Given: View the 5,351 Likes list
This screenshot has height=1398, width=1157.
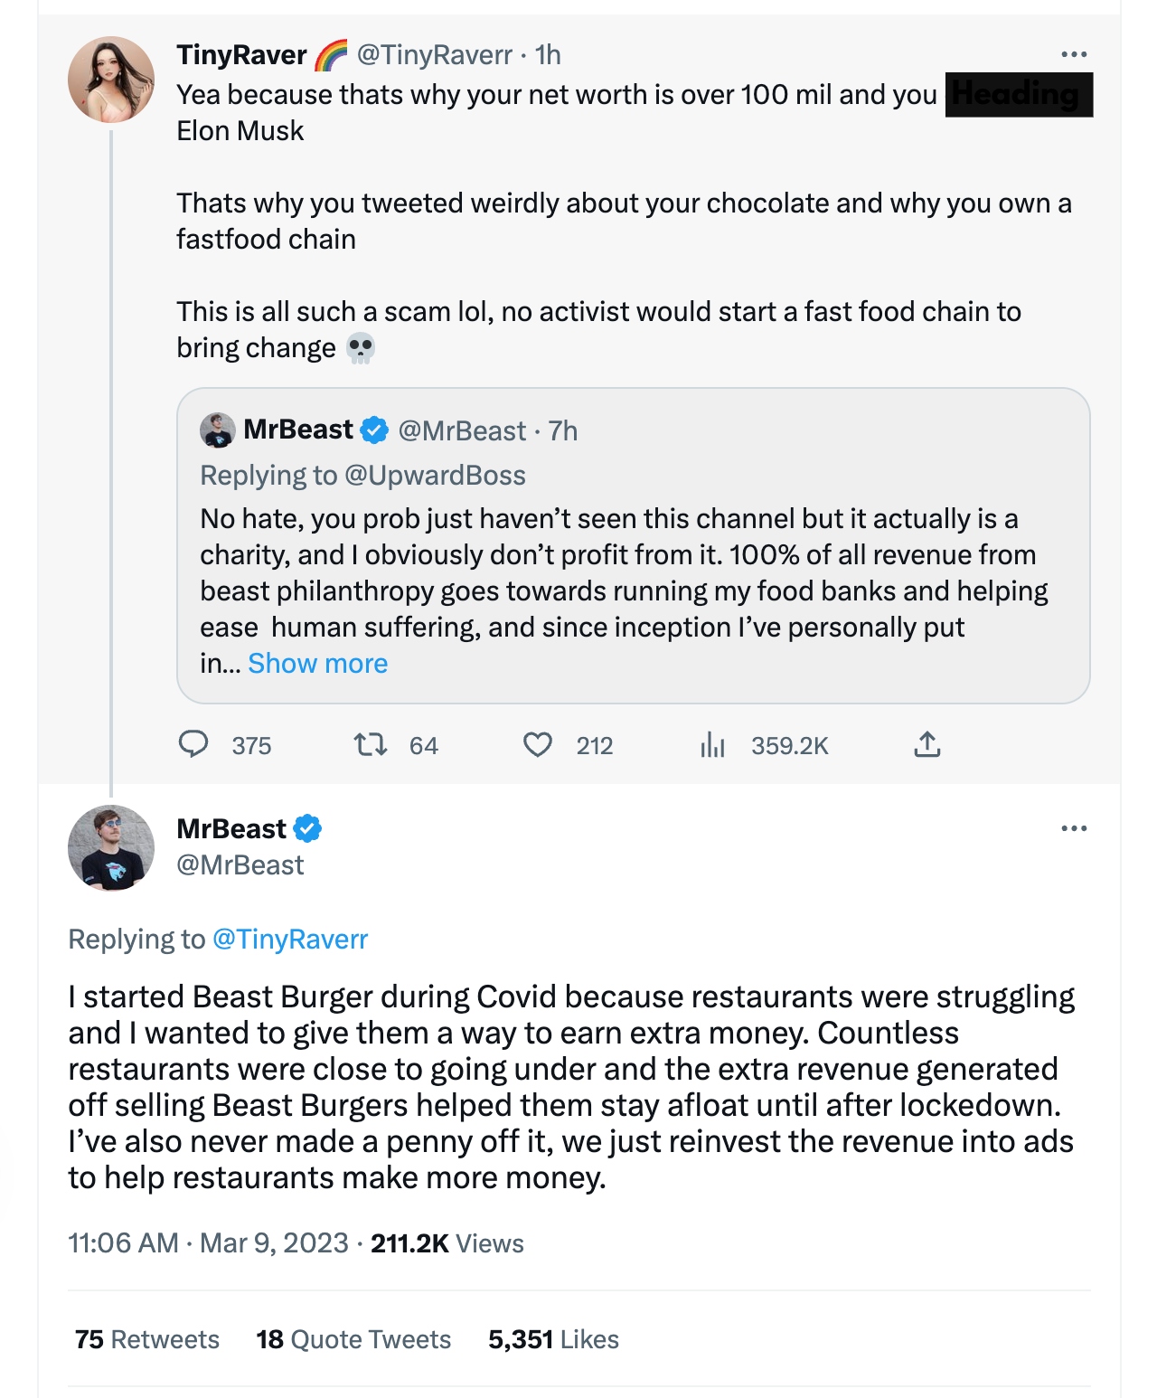Looking at the screenshot, I should pyautogui.click(x=553, y=1339).
